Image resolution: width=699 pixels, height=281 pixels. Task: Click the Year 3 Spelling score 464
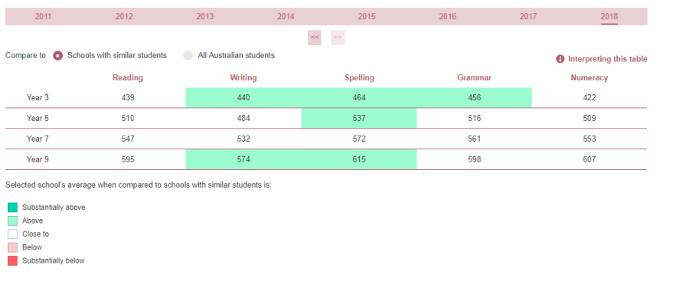(x=359, y=98)
